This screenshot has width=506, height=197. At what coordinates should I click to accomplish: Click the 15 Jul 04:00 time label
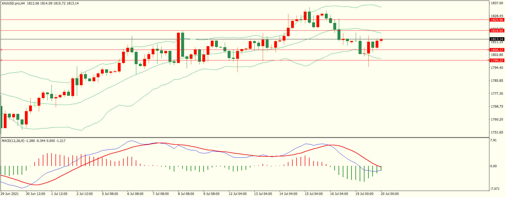point(314,194)
